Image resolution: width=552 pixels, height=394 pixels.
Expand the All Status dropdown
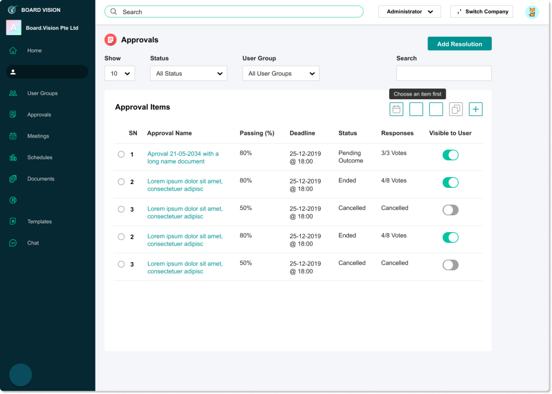[189, 73]
